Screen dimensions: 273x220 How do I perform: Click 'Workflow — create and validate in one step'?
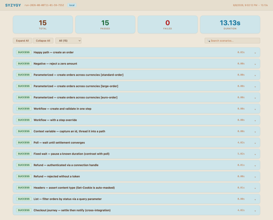tap(62, 109)
